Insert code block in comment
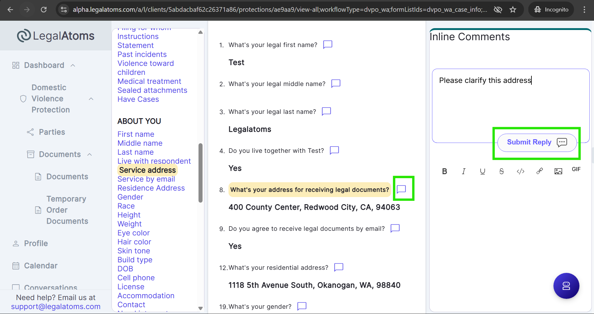This screenshot has width=594, height=314. coord(521,171)
